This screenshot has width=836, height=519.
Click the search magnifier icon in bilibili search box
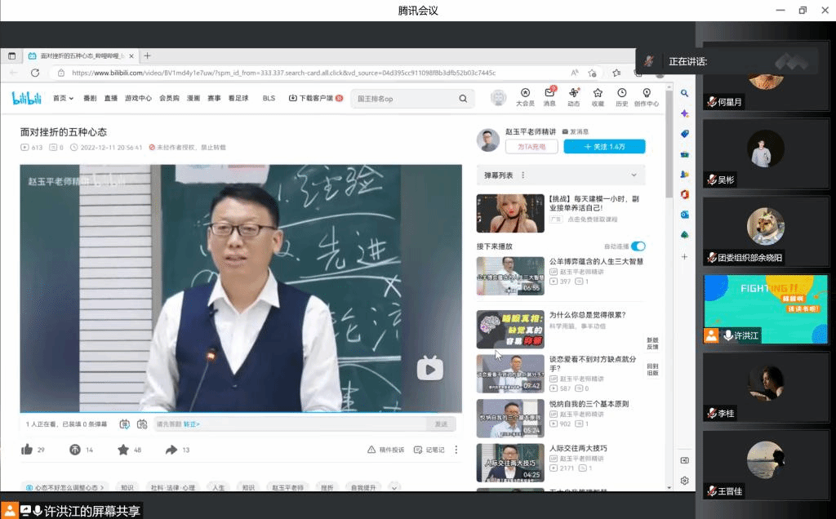pos(463,99)
